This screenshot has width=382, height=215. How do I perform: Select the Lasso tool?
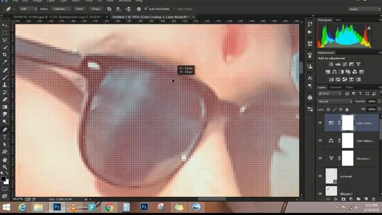5,40
